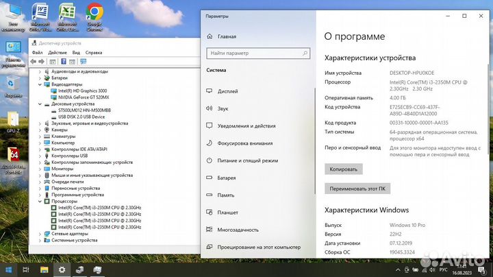
Task: Click the Forward arrow in Device Manager toolbar
Action: pos(41,62)
